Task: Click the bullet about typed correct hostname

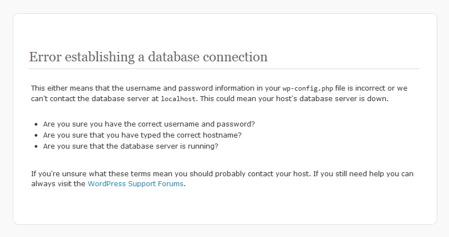Action: (x=142, y=135)
